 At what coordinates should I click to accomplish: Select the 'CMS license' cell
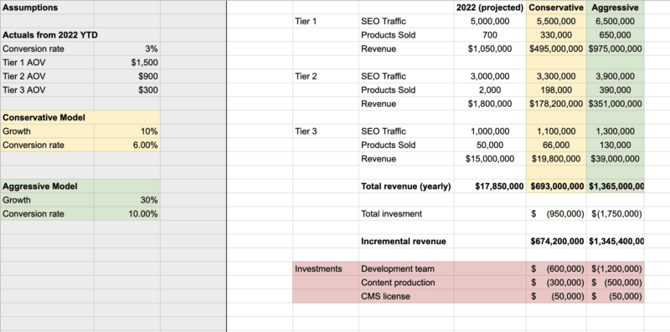[x=406, y=296]
